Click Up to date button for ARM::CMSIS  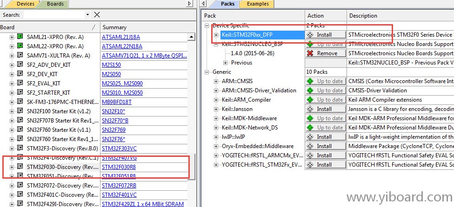tap(326, 81)
